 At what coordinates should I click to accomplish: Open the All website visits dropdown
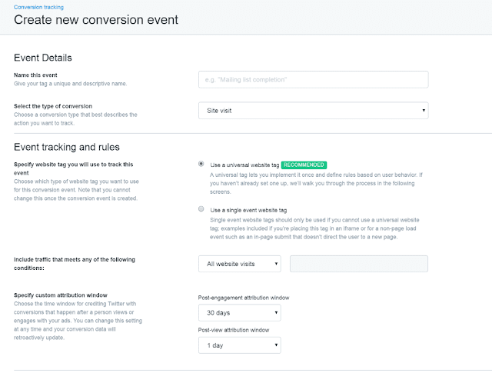click(239, 264)
